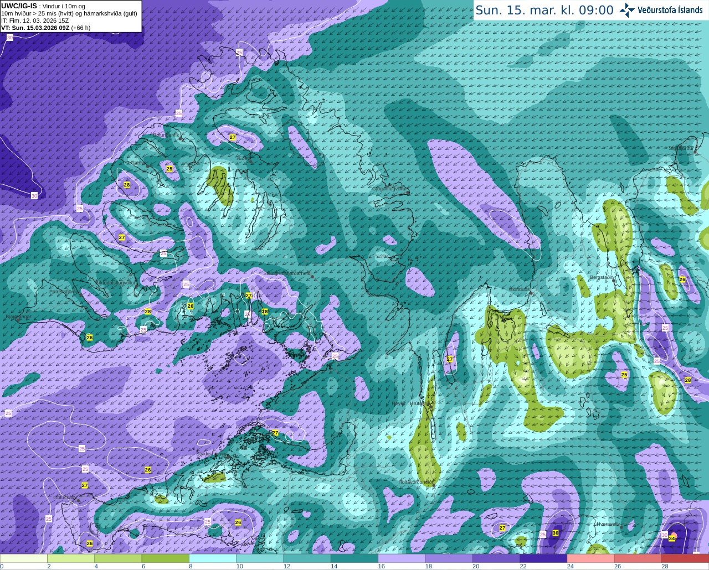Click the yellow 27 gust label north of Æðey
The height and width of the screenshot is (570, 709).
point(233,137)
